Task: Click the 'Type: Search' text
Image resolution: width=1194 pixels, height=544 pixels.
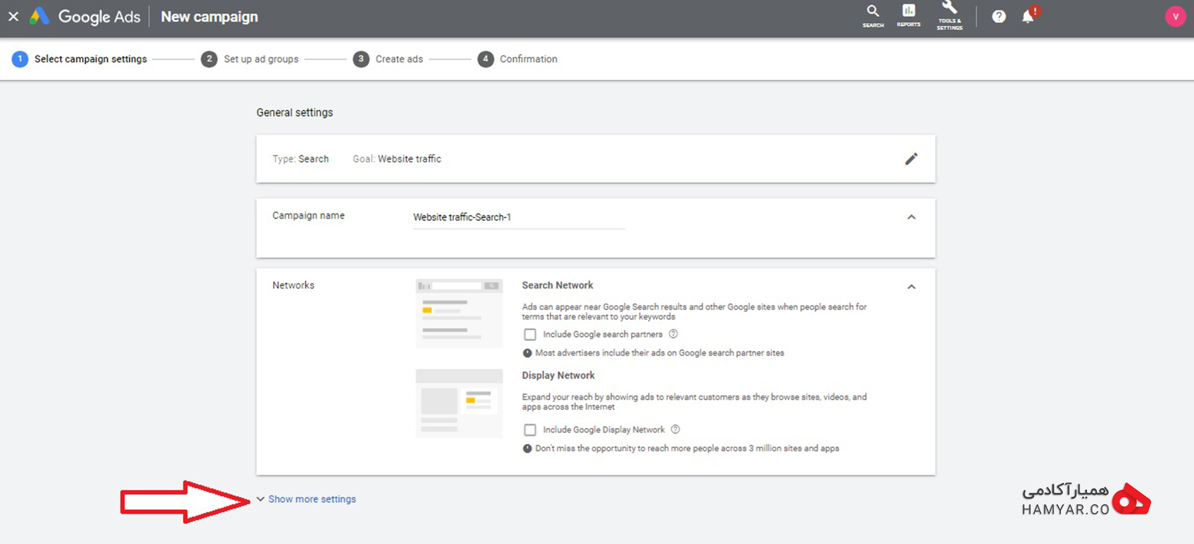Action: click(300, 159)
